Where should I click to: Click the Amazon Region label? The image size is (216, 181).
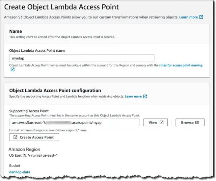click(24, 149)
